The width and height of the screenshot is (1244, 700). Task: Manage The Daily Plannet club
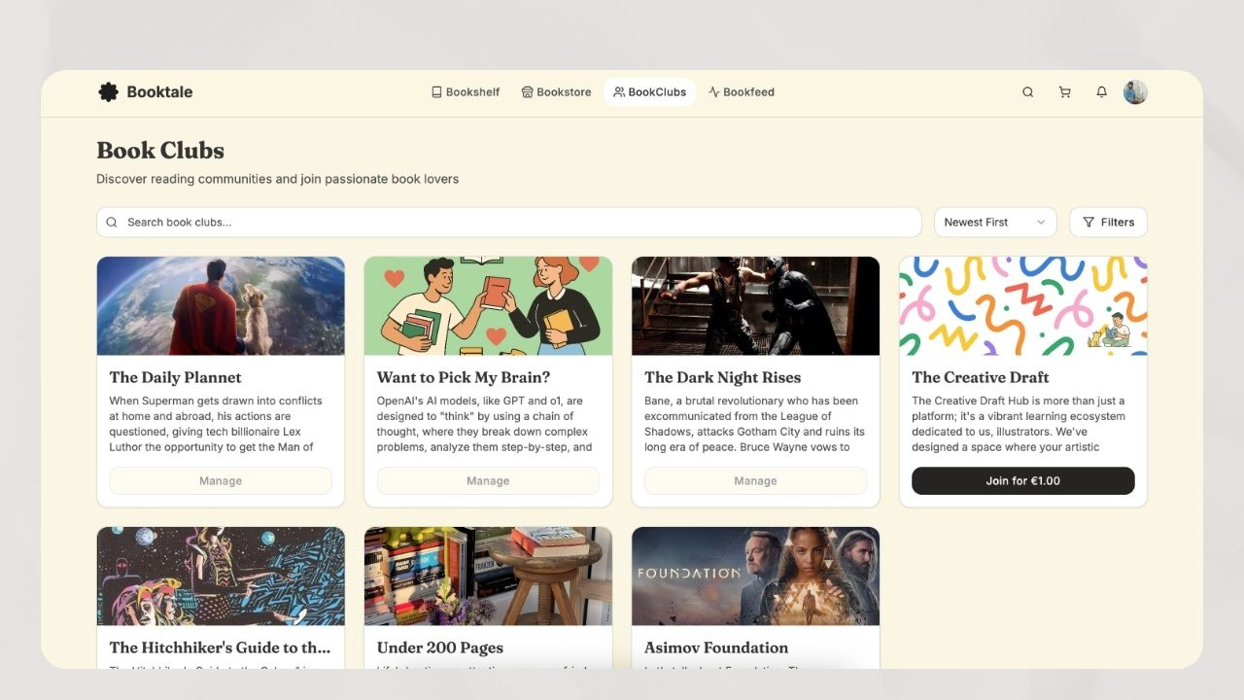click(x=221, y=481)
